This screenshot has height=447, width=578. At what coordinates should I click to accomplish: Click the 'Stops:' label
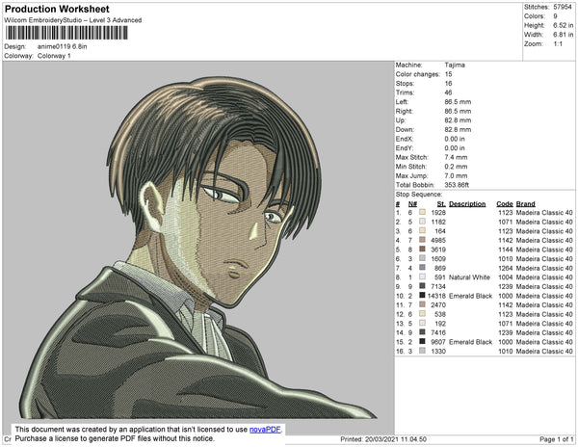[x=406, y=84]
